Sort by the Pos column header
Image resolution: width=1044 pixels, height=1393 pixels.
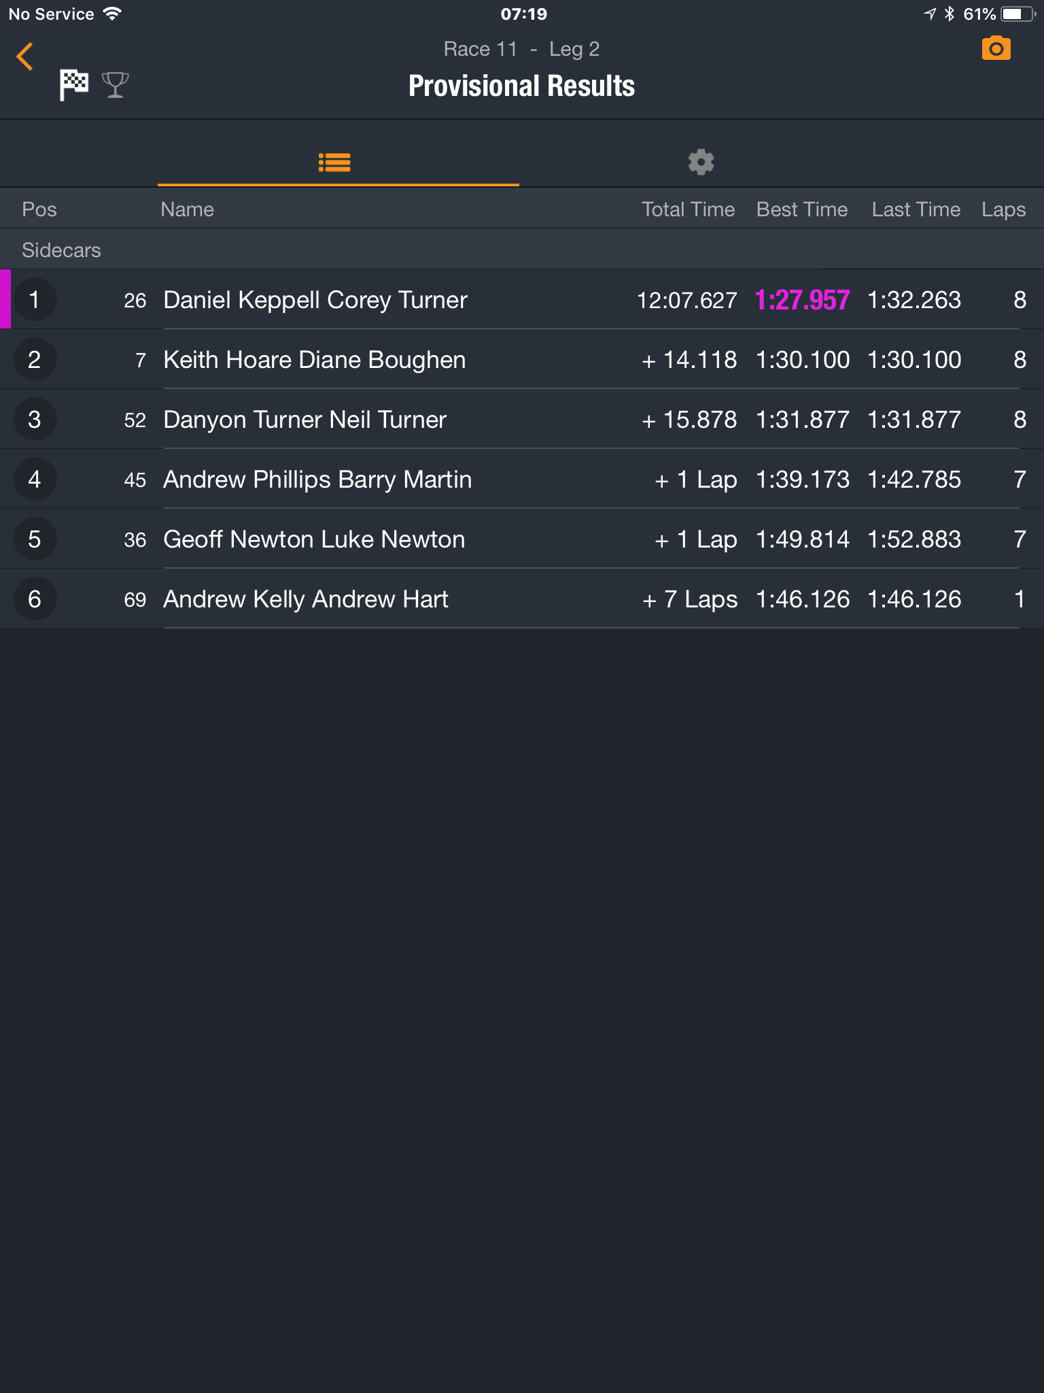[39, 209]
